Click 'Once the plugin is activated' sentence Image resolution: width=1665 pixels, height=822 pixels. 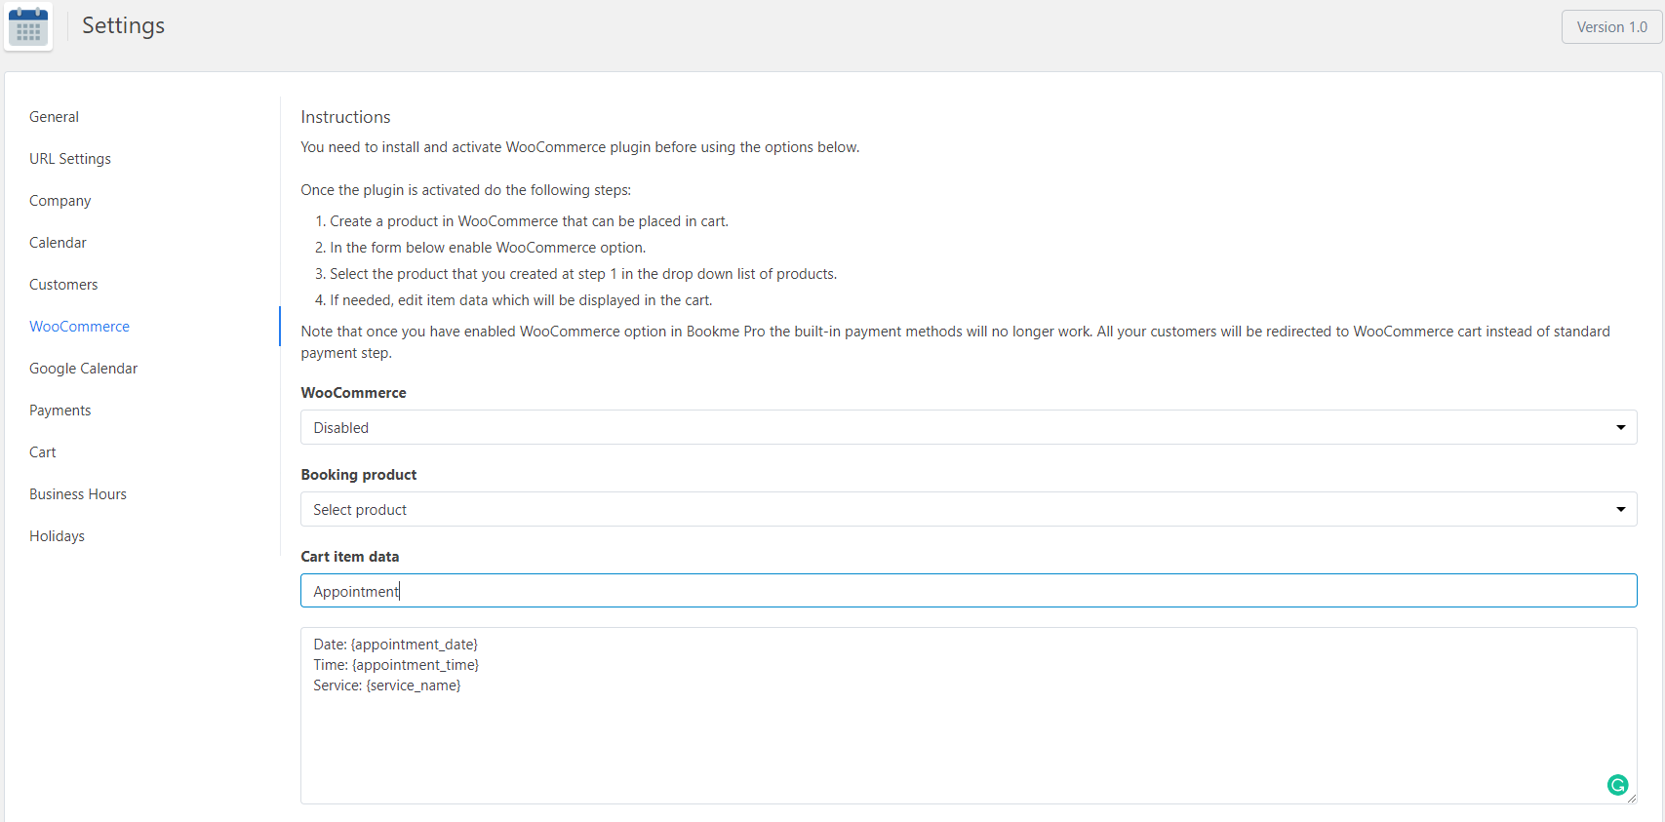(465, 190)
